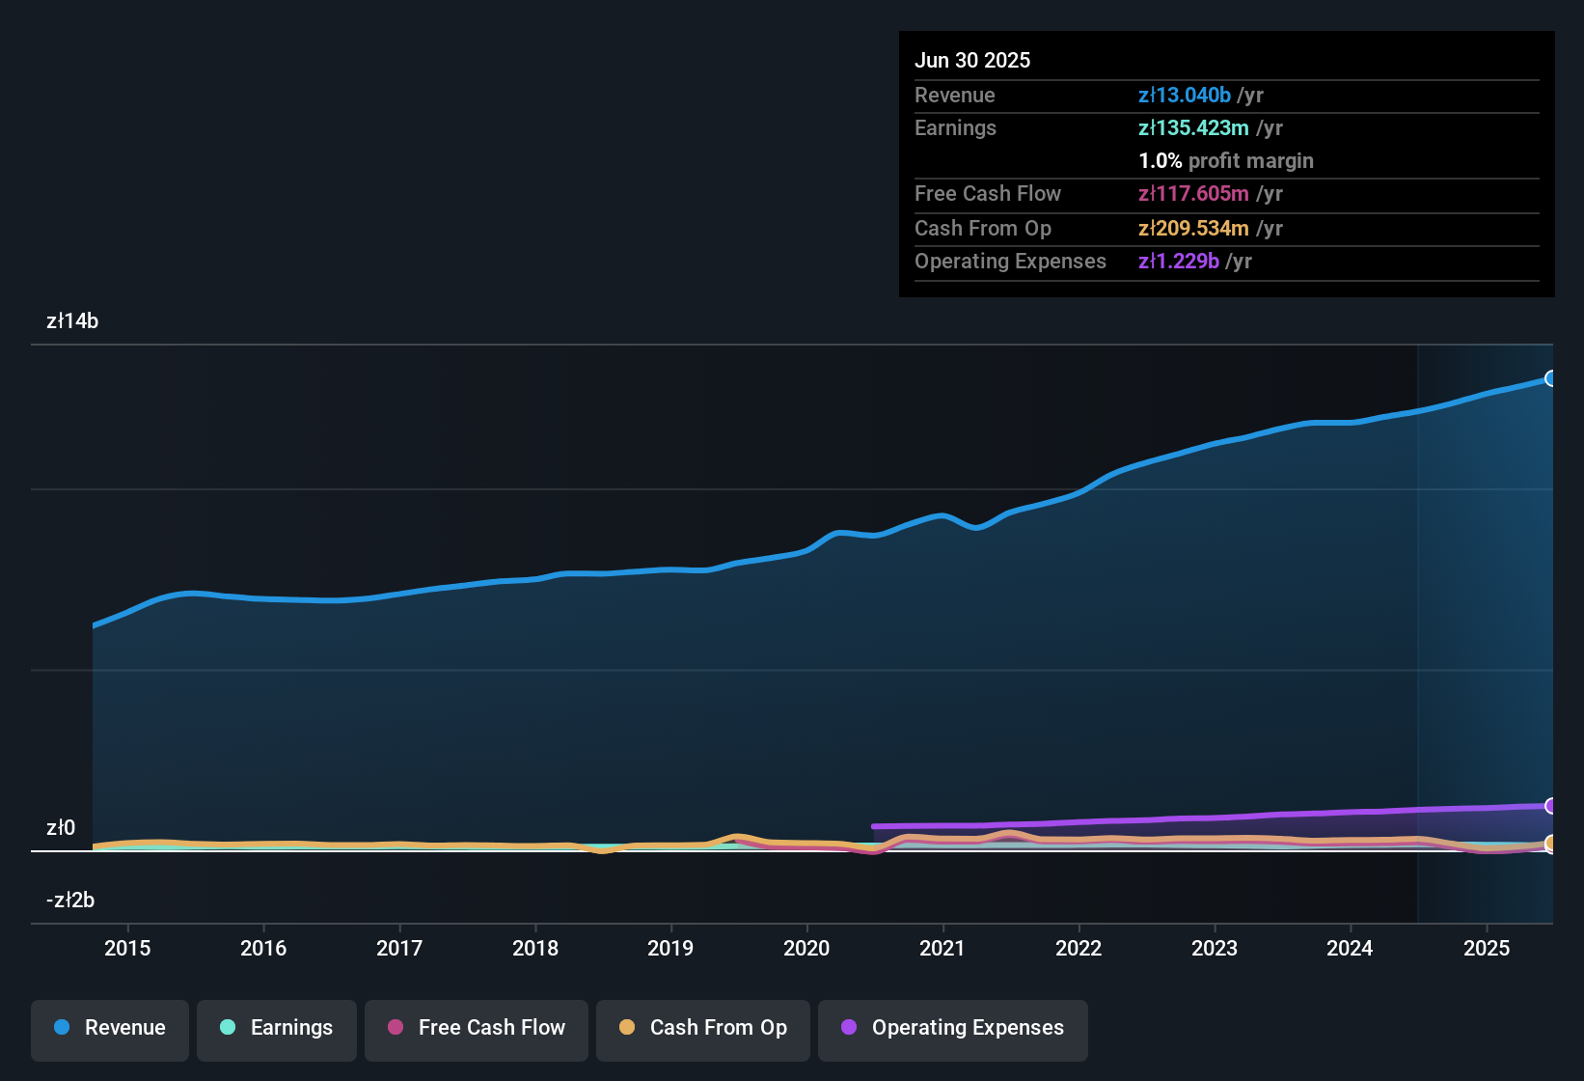Image resolution: width=1584 pixels, height=1081 pixels.
Task: Toggle the Earnings series visibility
Action: (276, 1028)
